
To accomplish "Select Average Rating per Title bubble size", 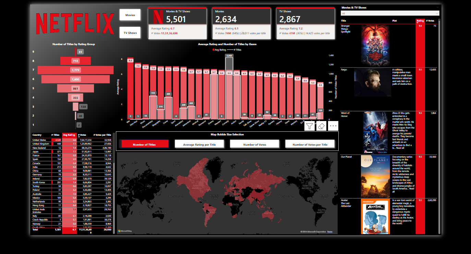I will [200, 144].
